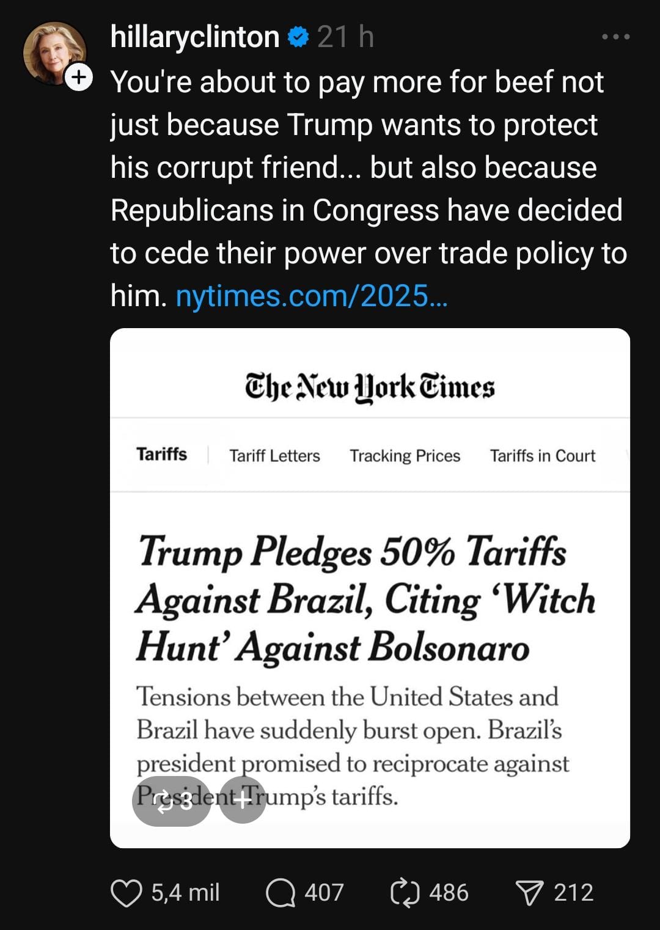Viewport: 660px width, 930px height.
Task: Click the blue verified badge
Action: click(298, 37)
